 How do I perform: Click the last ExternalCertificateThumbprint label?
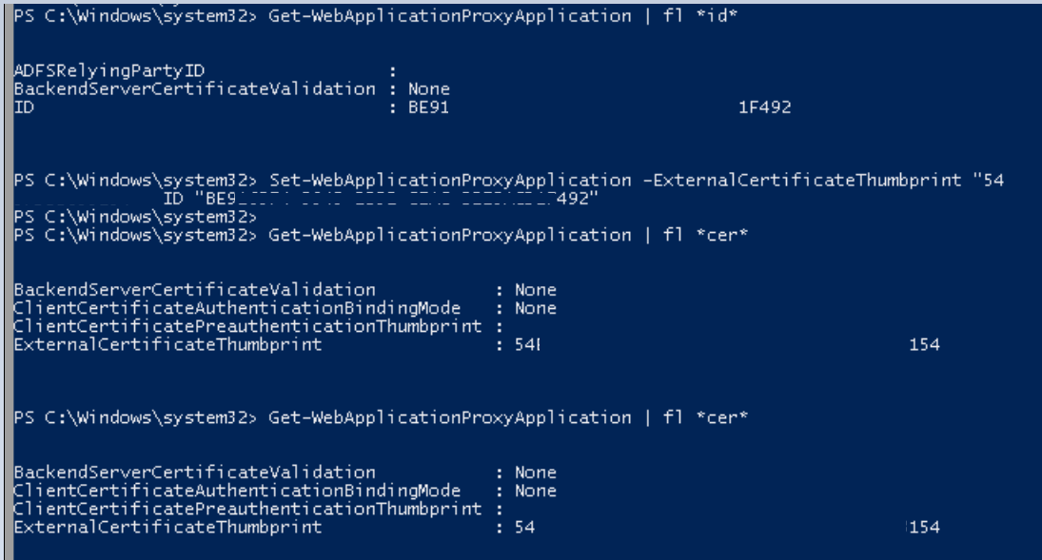click(x=167, y=528)
